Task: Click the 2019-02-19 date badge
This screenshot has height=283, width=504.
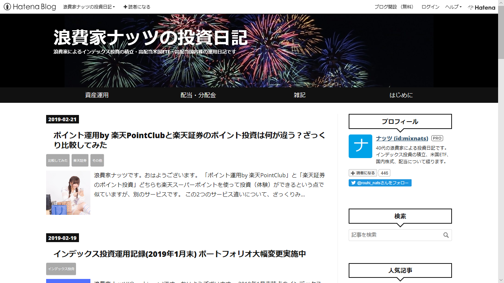Action: [x=62, y=238]
